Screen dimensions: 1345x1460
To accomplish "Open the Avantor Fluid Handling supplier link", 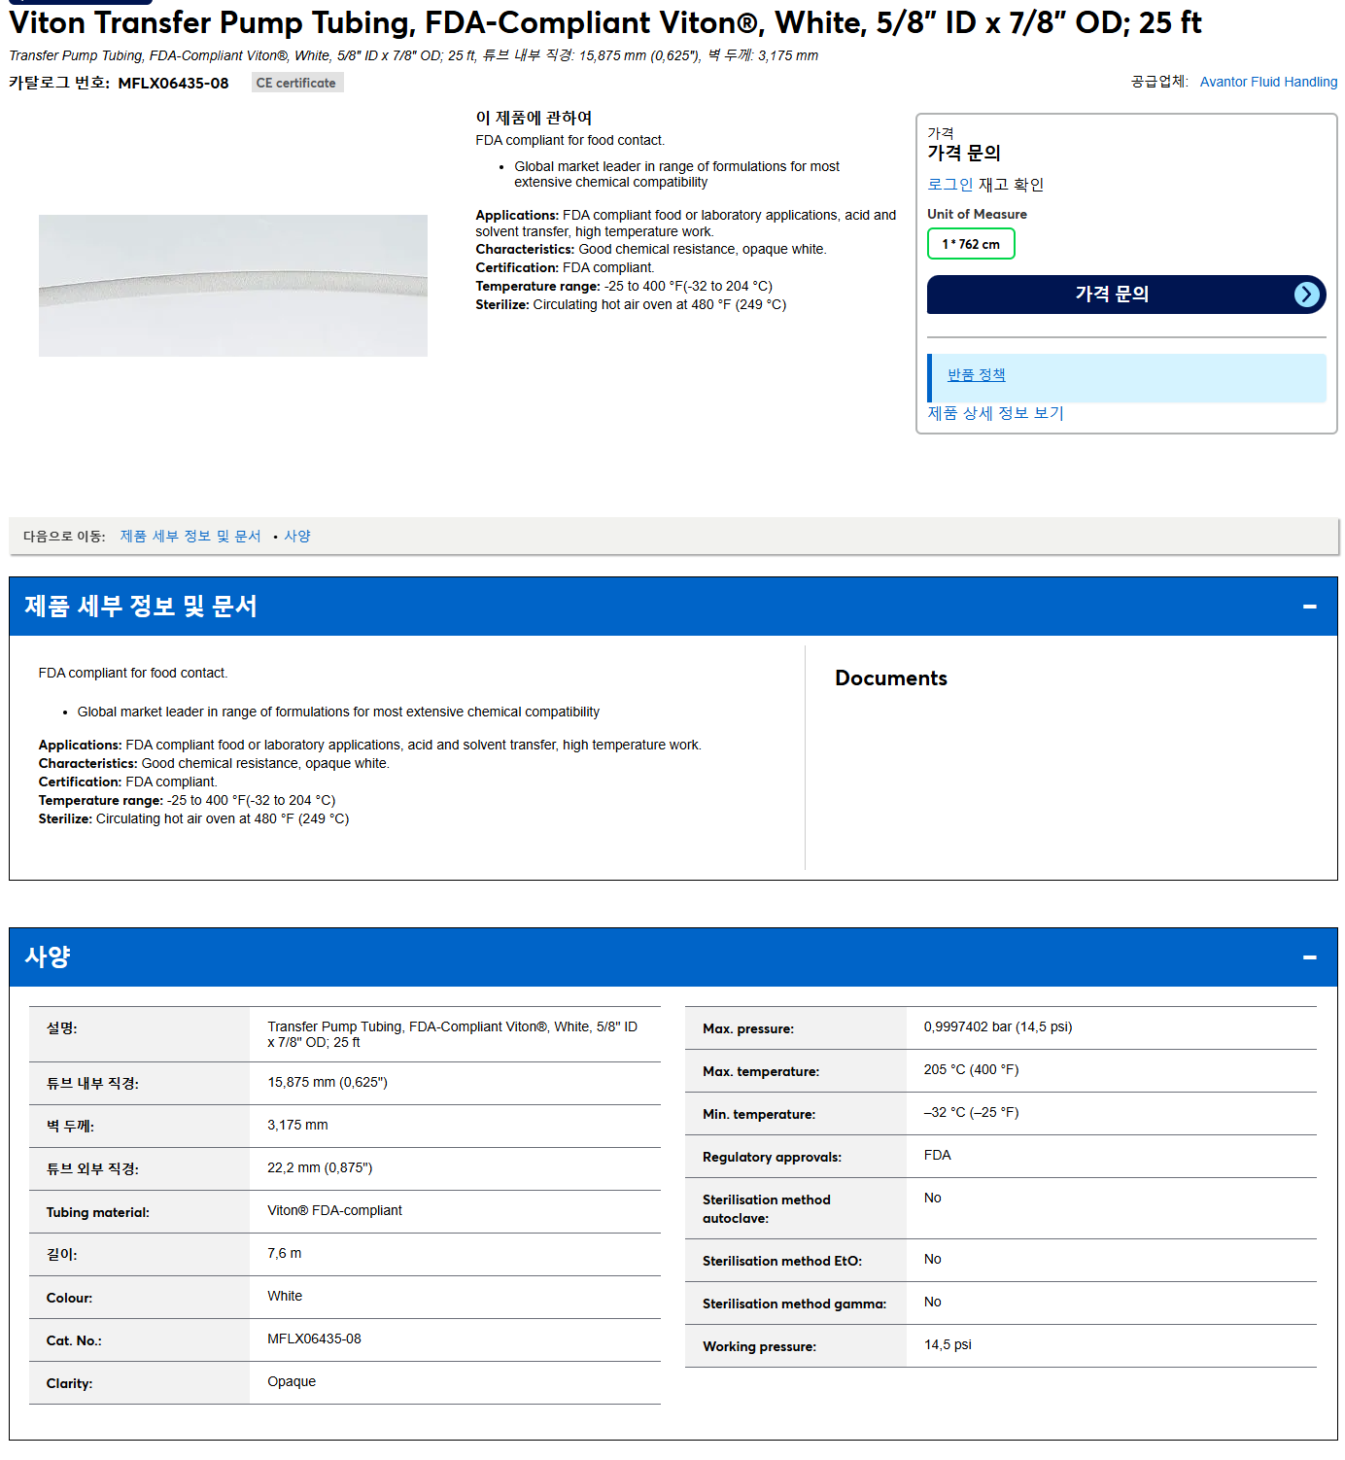I will point(1268,82).
